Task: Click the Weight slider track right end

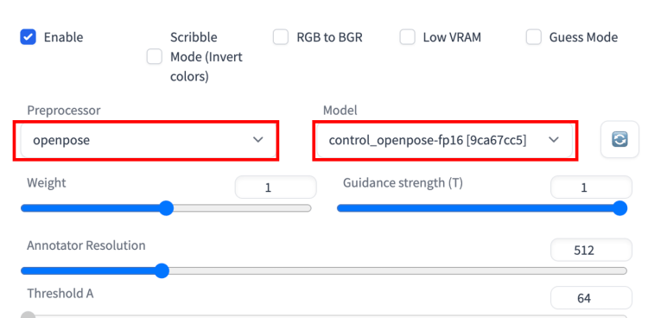Action: 307,208
